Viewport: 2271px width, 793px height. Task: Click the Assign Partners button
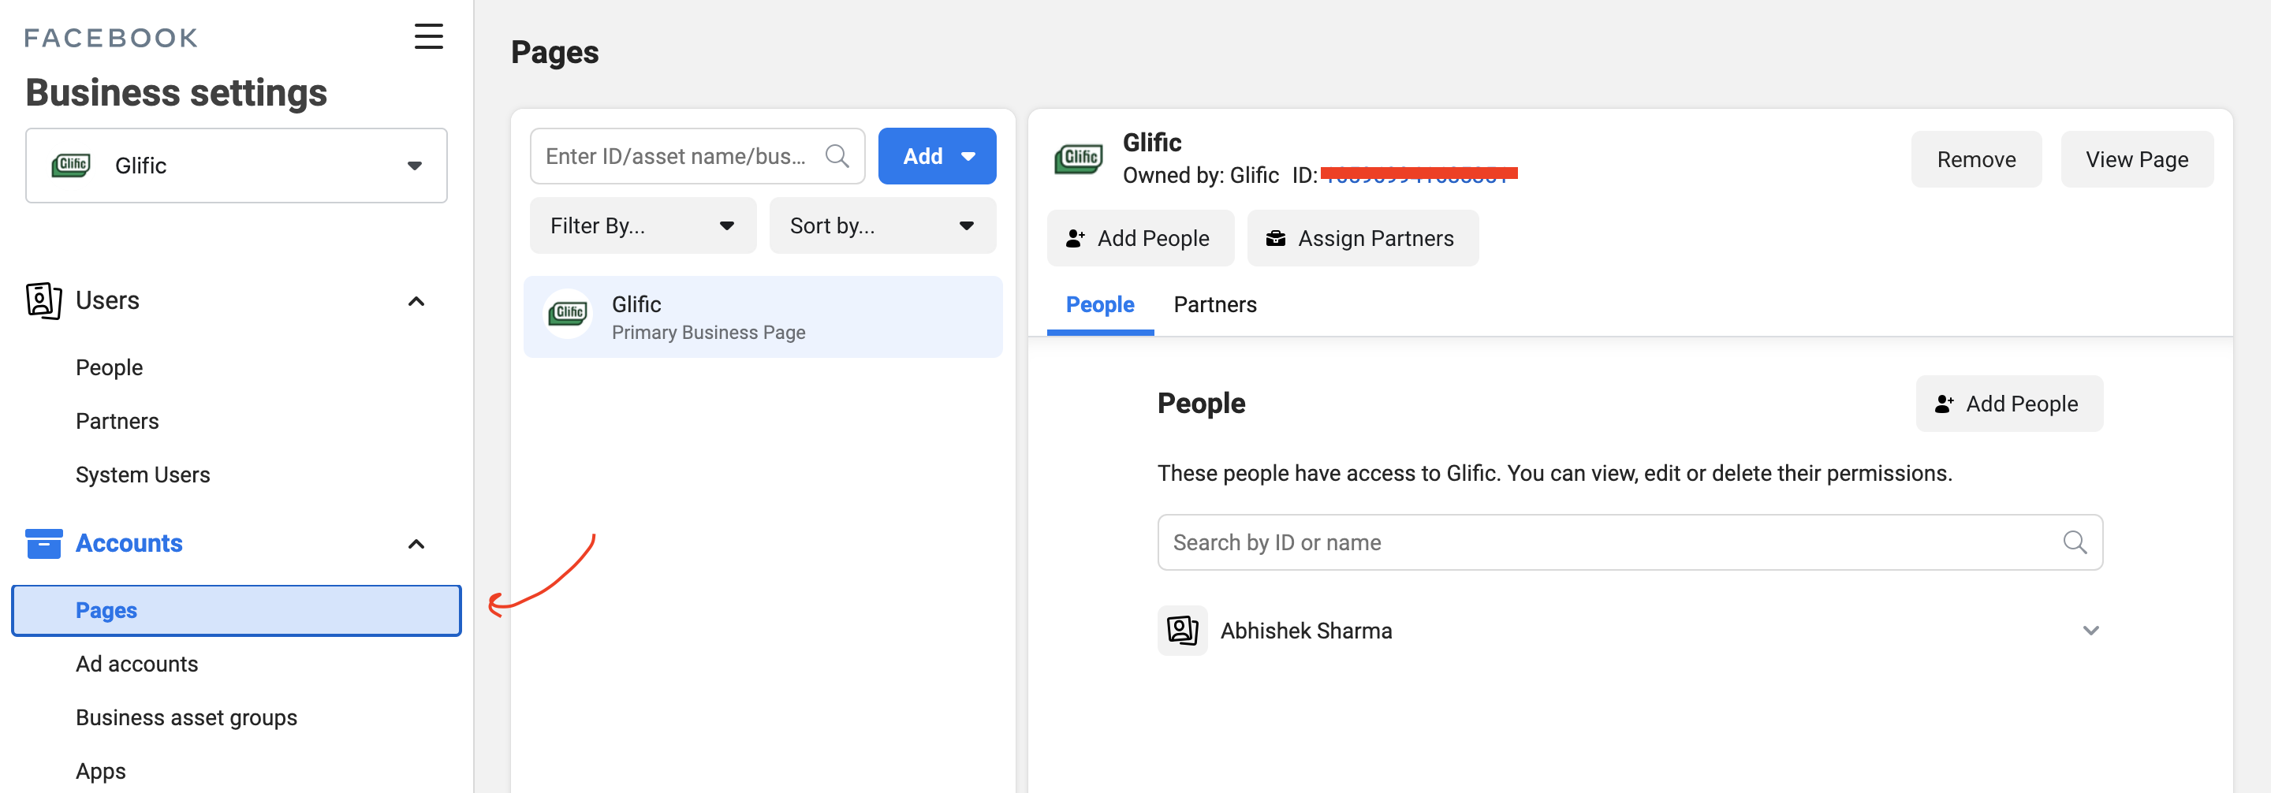[1362, 238]
